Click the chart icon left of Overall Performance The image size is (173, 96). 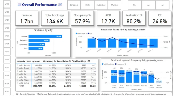(x=19, y=4)
